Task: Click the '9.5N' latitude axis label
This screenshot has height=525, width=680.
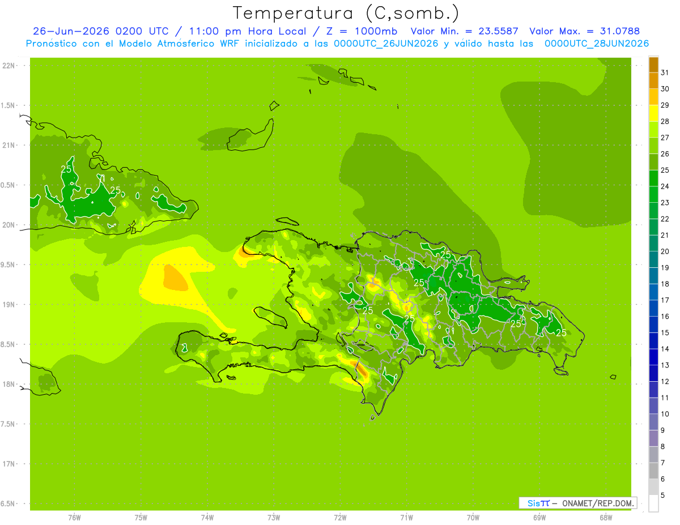Action: (8, 265)
